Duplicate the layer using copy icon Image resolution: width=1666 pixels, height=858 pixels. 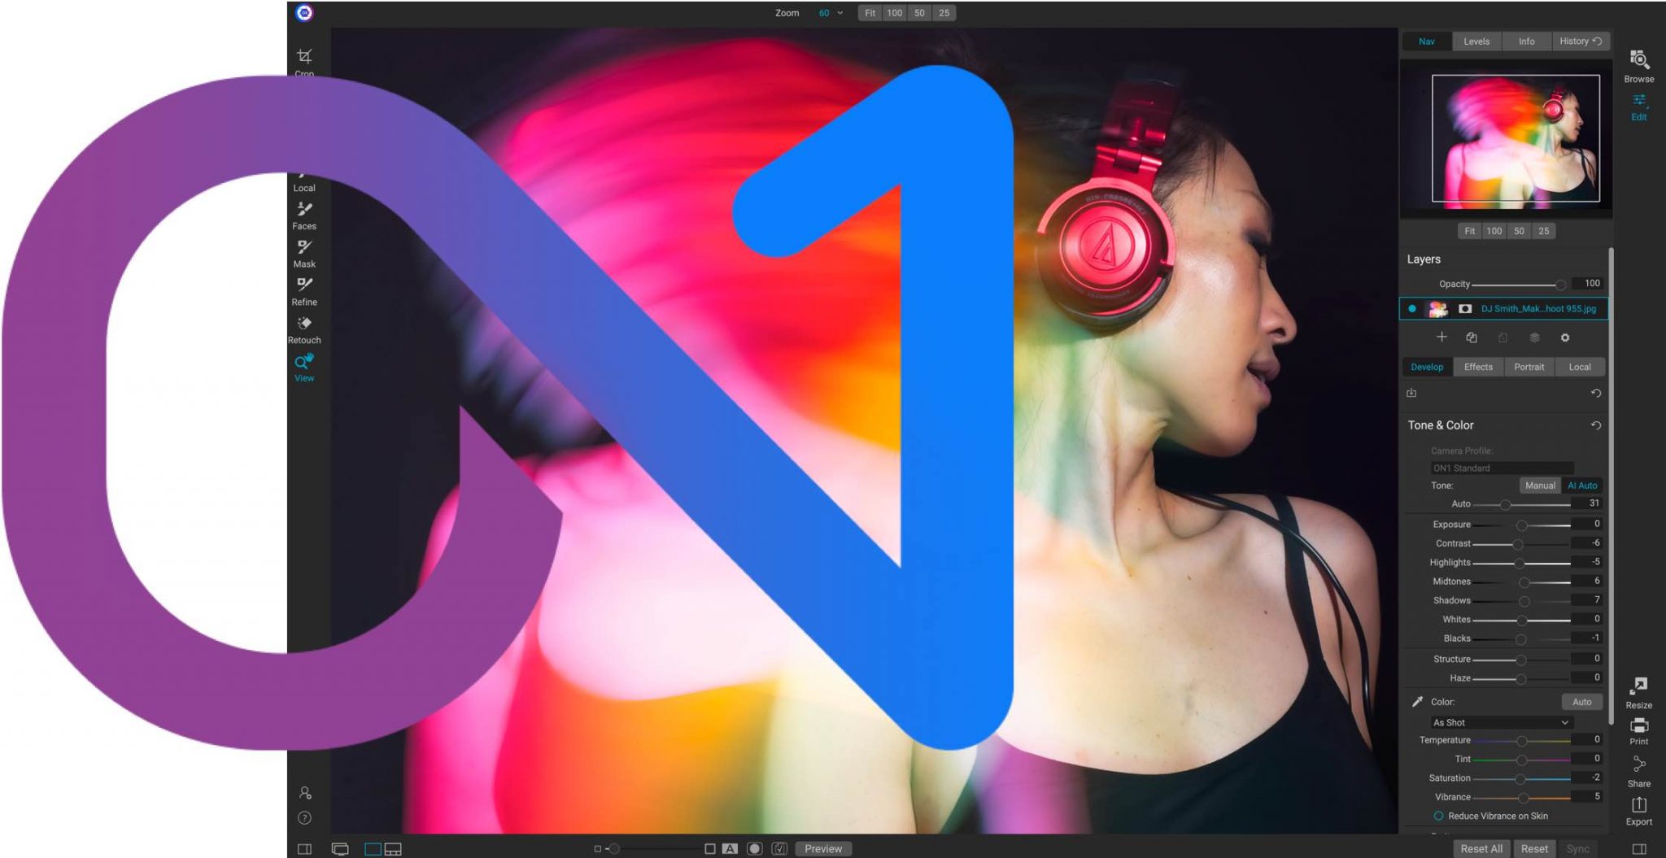tap(1472, 338)
